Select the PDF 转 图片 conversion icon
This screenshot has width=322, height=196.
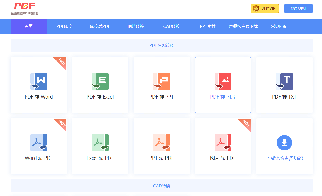click(223, 81)
